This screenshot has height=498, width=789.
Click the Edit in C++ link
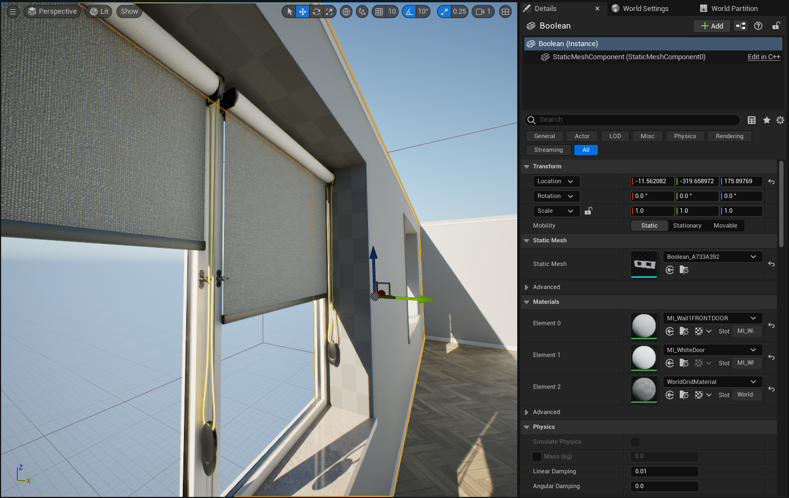tap(764, 57)
